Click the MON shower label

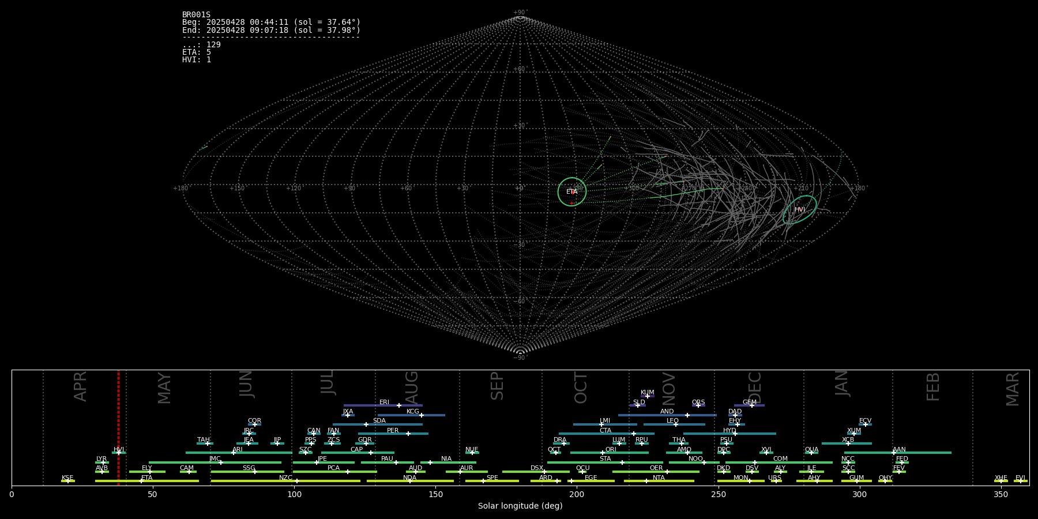740,478
